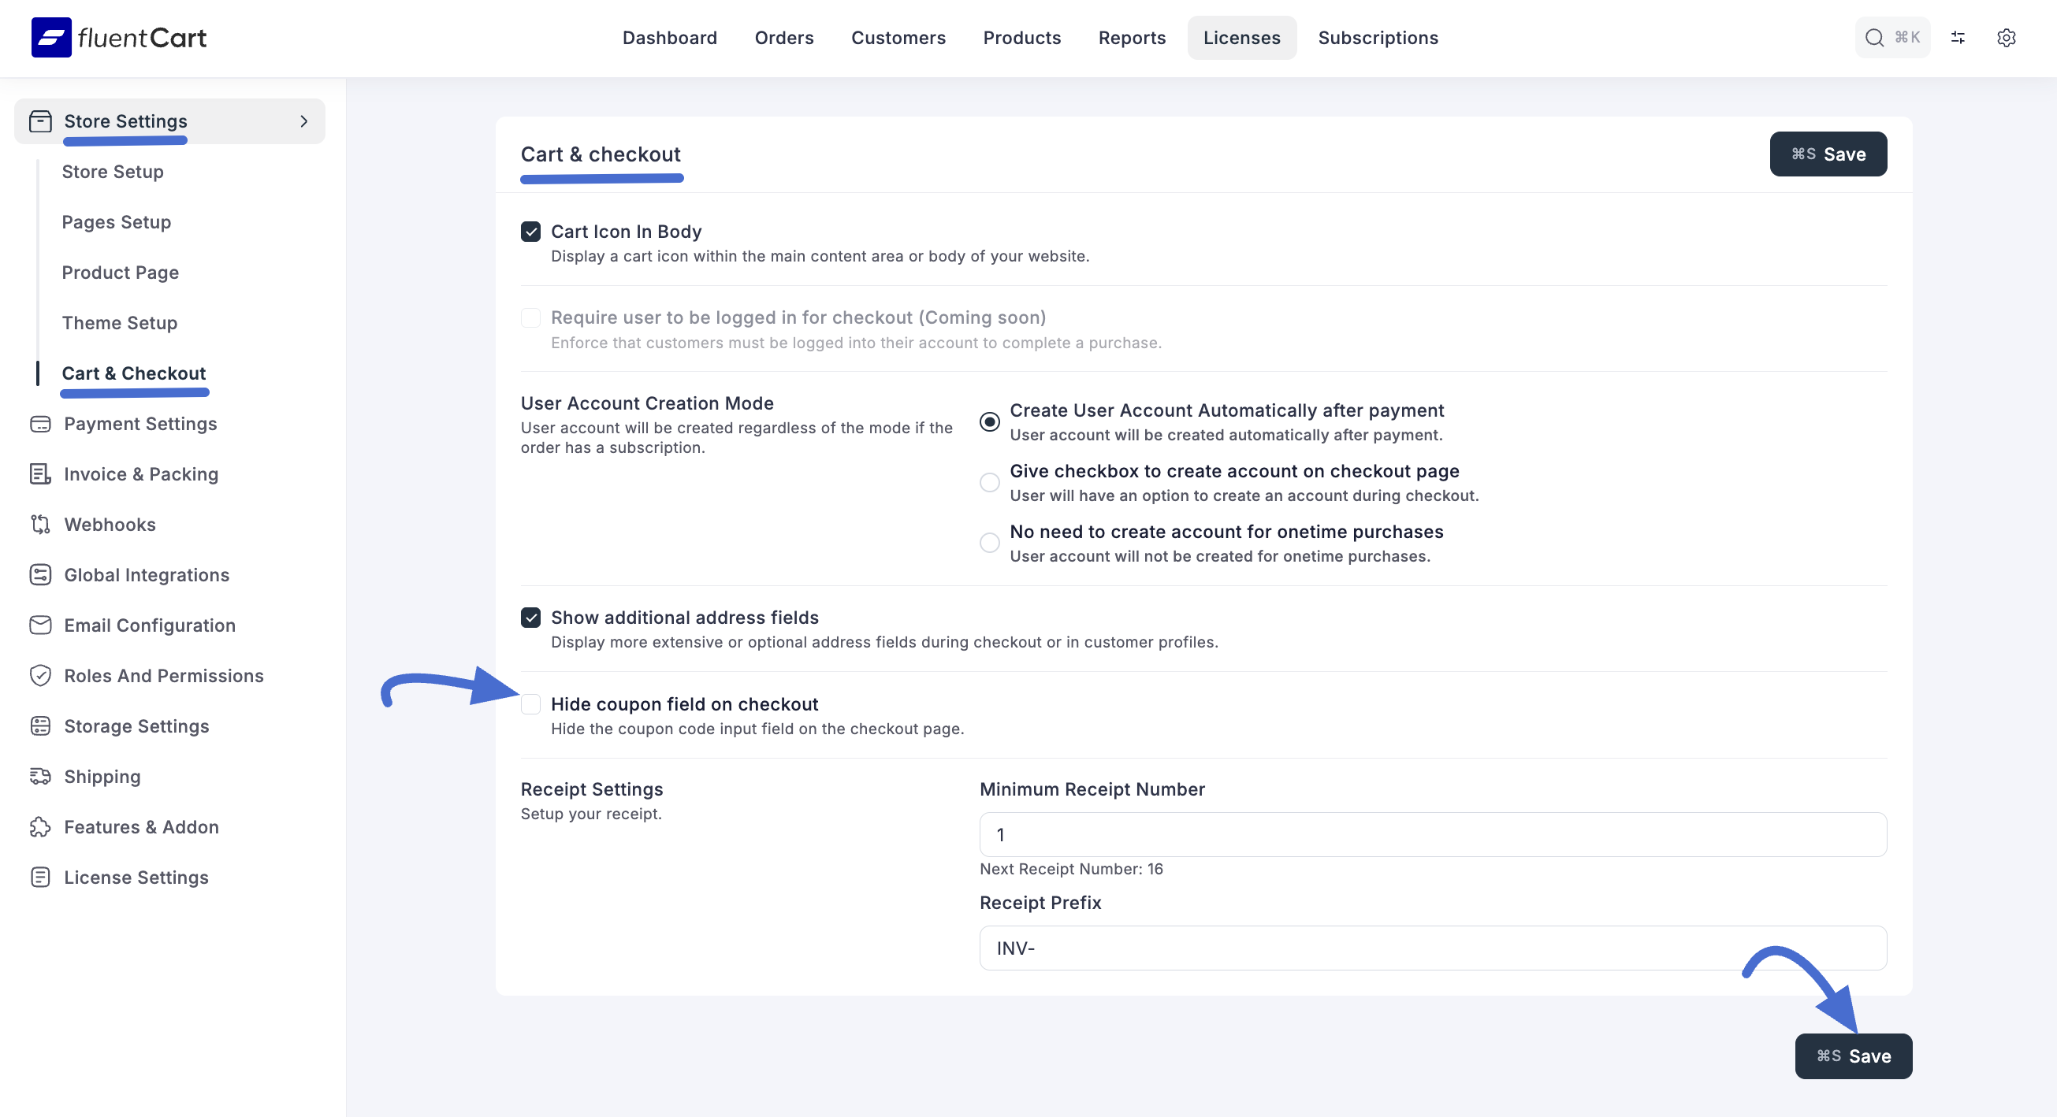Viewport: 2057px width, 1117px height.
Task: Choose Give checkbox to create account option
Action: tap(989, 482)
